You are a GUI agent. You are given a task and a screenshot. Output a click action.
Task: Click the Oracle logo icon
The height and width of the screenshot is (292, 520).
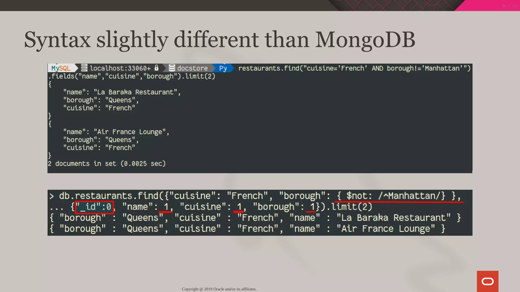click(x=487, y=281)
